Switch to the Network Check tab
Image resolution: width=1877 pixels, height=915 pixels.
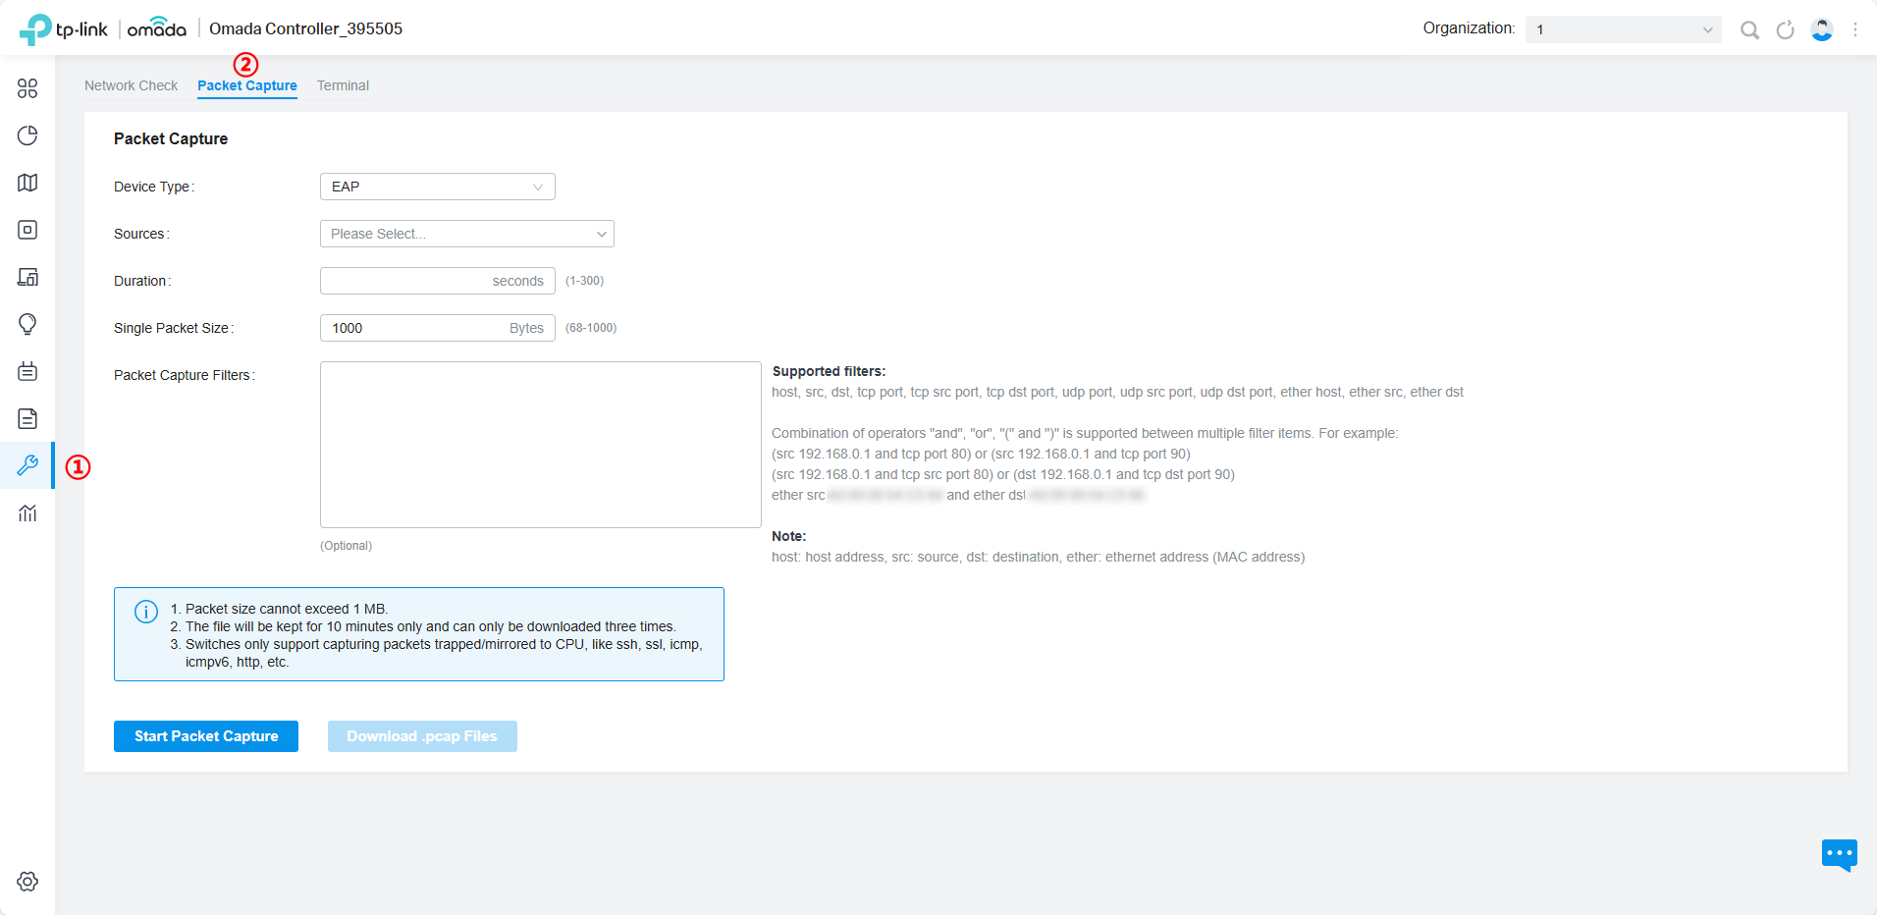(132, 85)
